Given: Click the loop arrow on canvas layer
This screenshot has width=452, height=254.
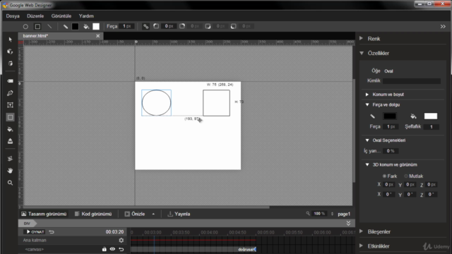Looking at the screenshot, I should pyautogui.click(x=121, y=249).
